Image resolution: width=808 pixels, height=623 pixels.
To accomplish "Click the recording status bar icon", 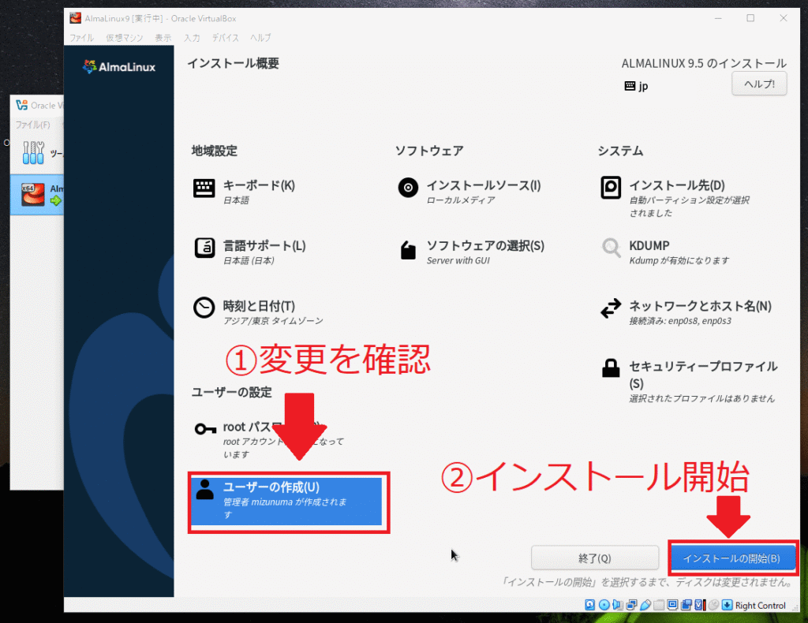I will (x=686, y=605).
